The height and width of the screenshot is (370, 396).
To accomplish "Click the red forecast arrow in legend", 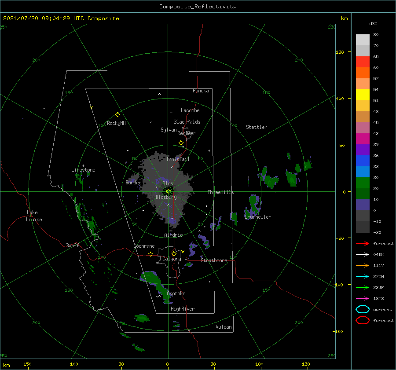I will tap(363, 243).
